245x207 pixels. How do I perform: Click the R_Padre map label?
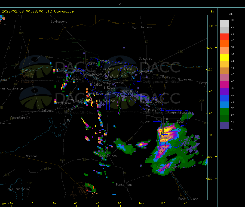tap(156, 102)
